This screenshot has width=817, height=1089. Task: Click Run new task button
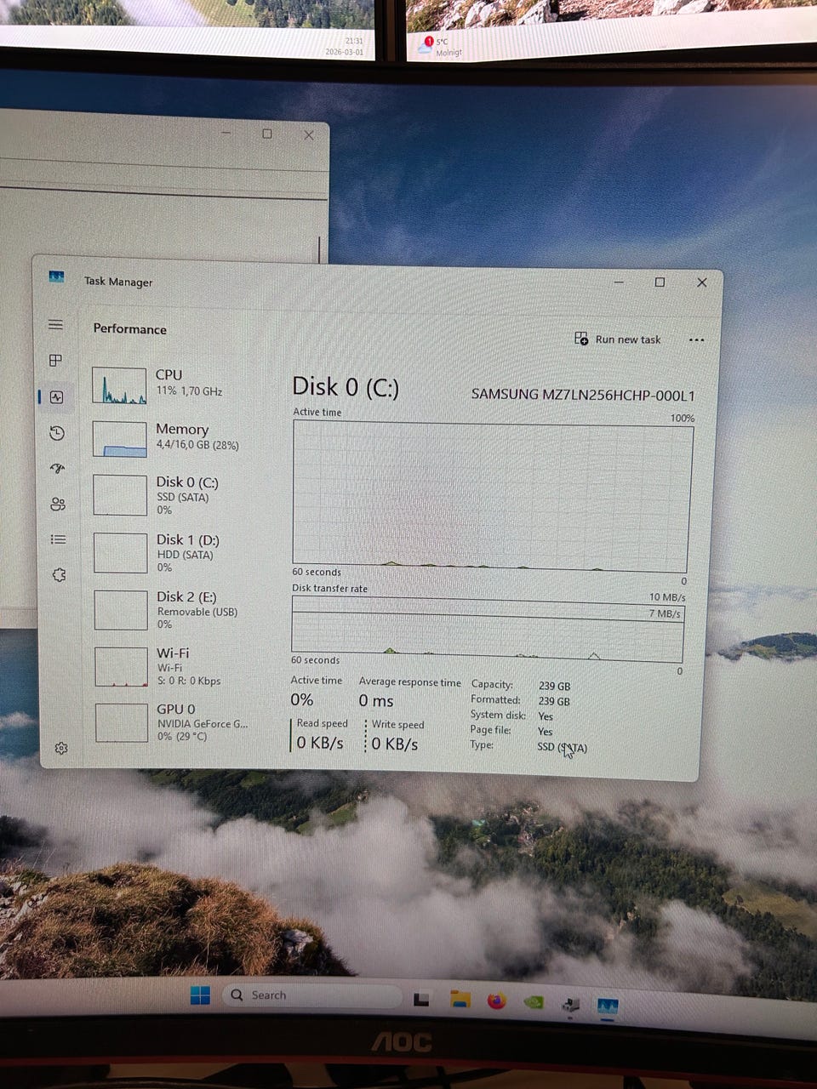pos(618,339)
